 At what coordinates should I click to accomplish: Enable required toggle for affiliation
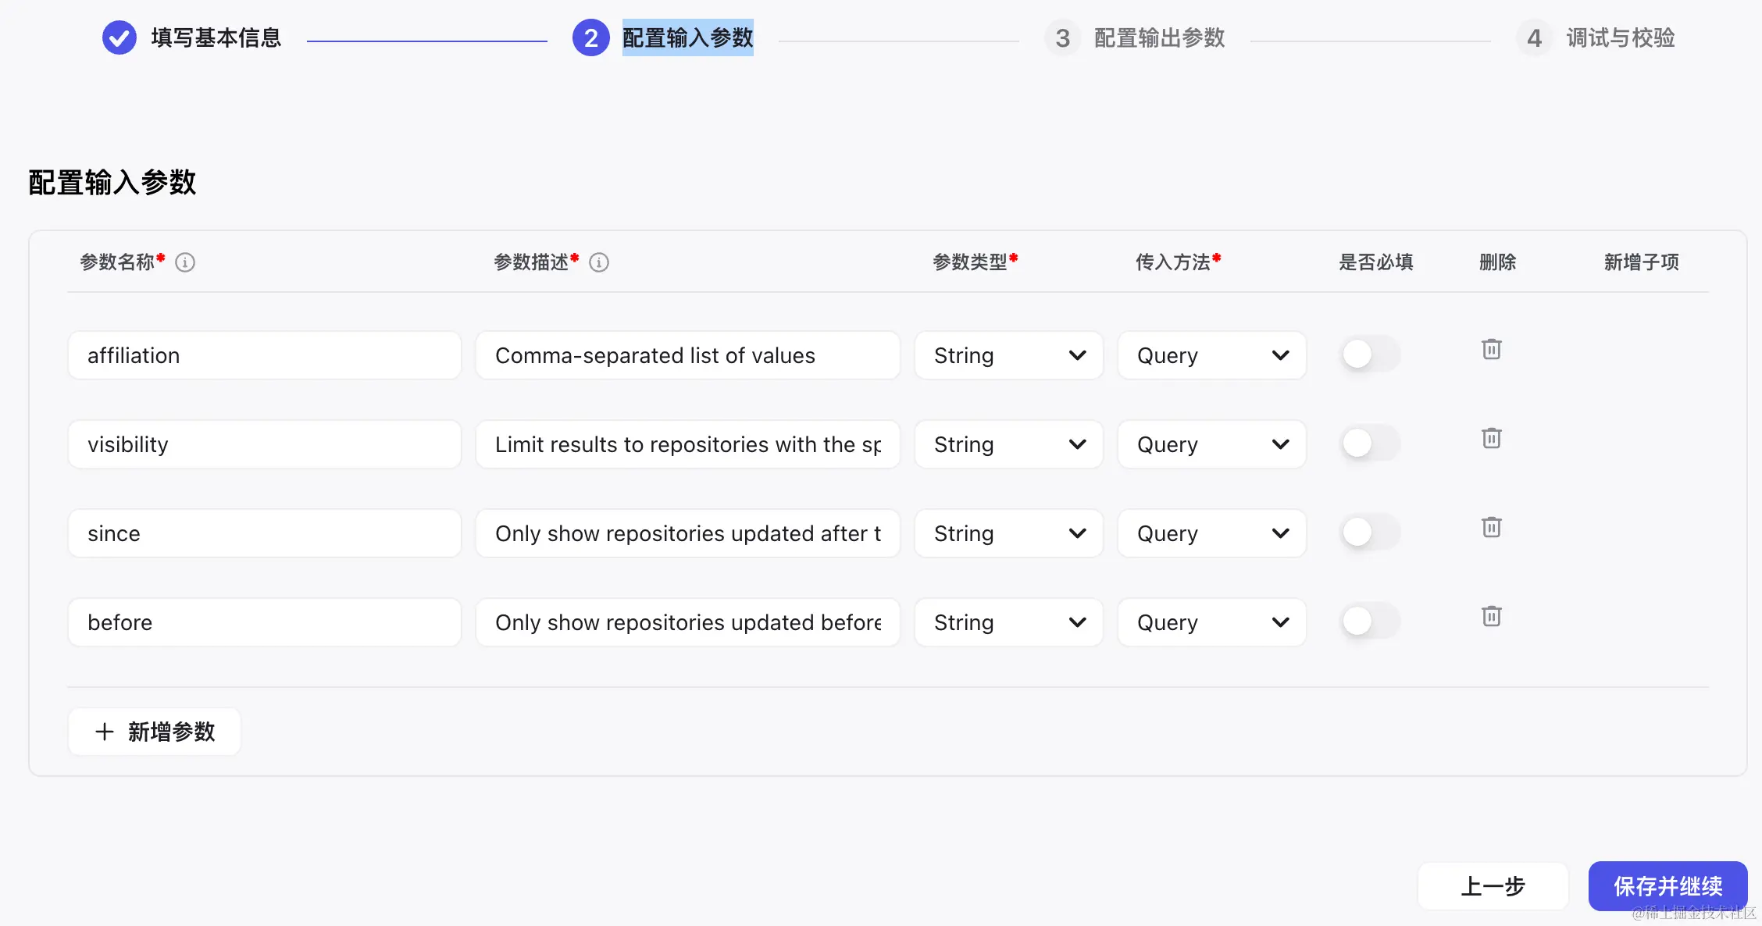coord(1369,354)
